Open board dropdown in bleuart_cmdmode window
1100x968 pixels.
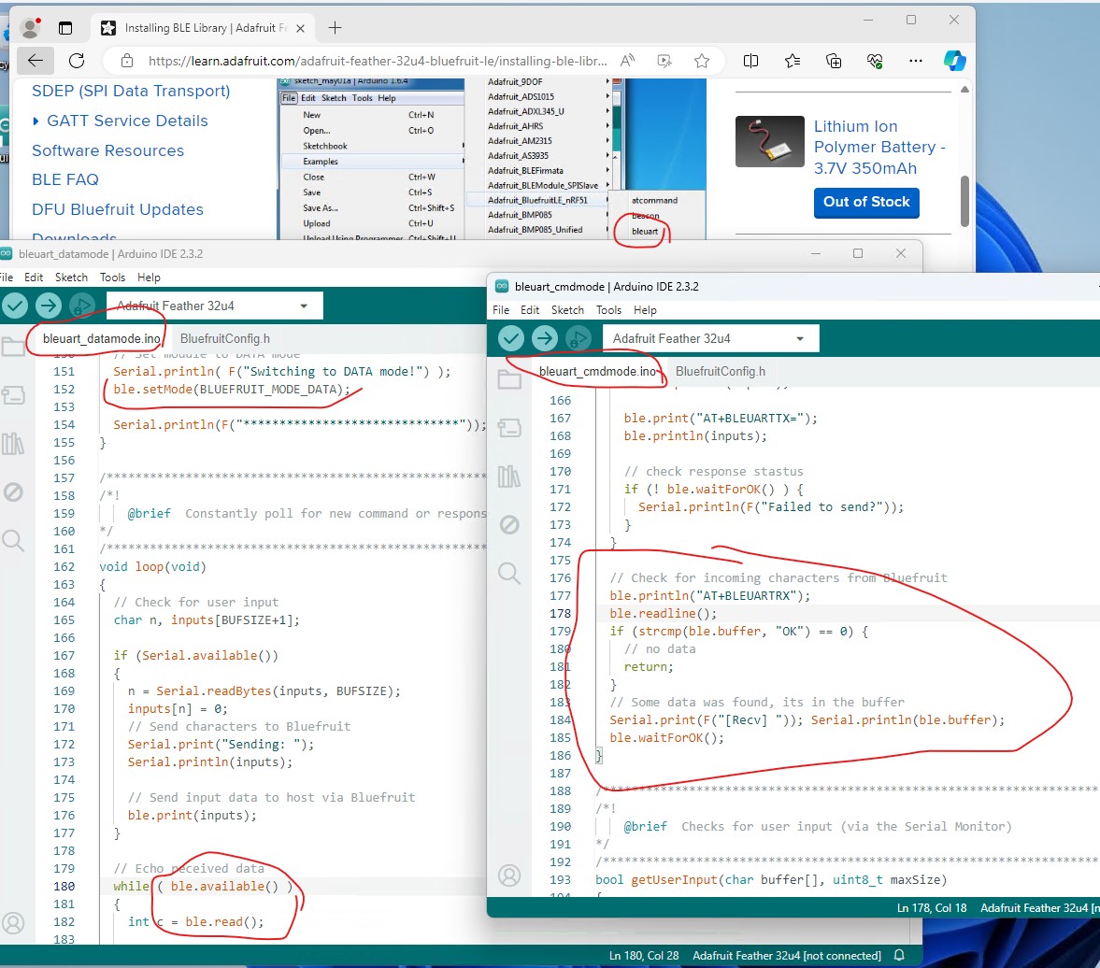coord(710,339)
